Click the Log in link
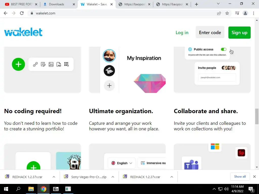 pos(182,33)
